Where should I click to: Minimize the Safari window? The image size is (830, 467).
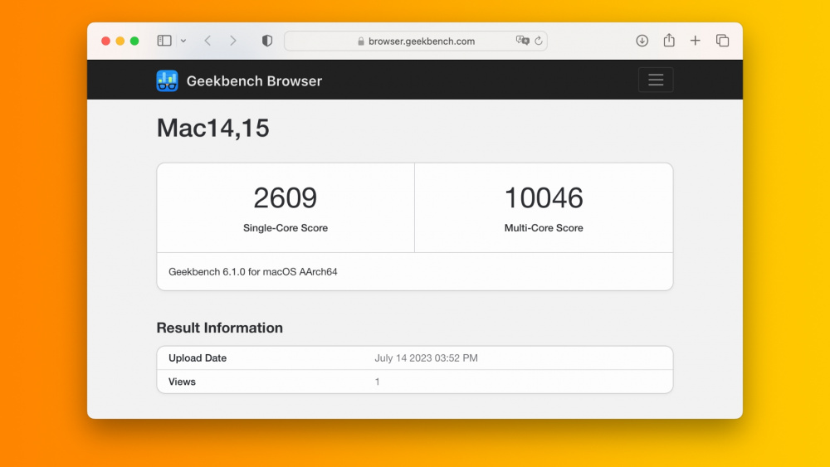(x=120, y=41)
